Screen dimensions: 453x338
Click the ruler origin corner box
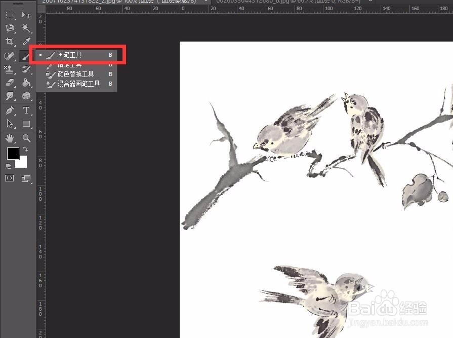[x=42, y=9]
